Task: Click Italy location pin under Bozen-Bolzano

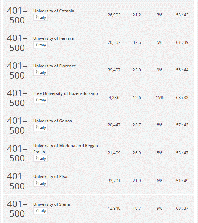Action: click(37, 100)
